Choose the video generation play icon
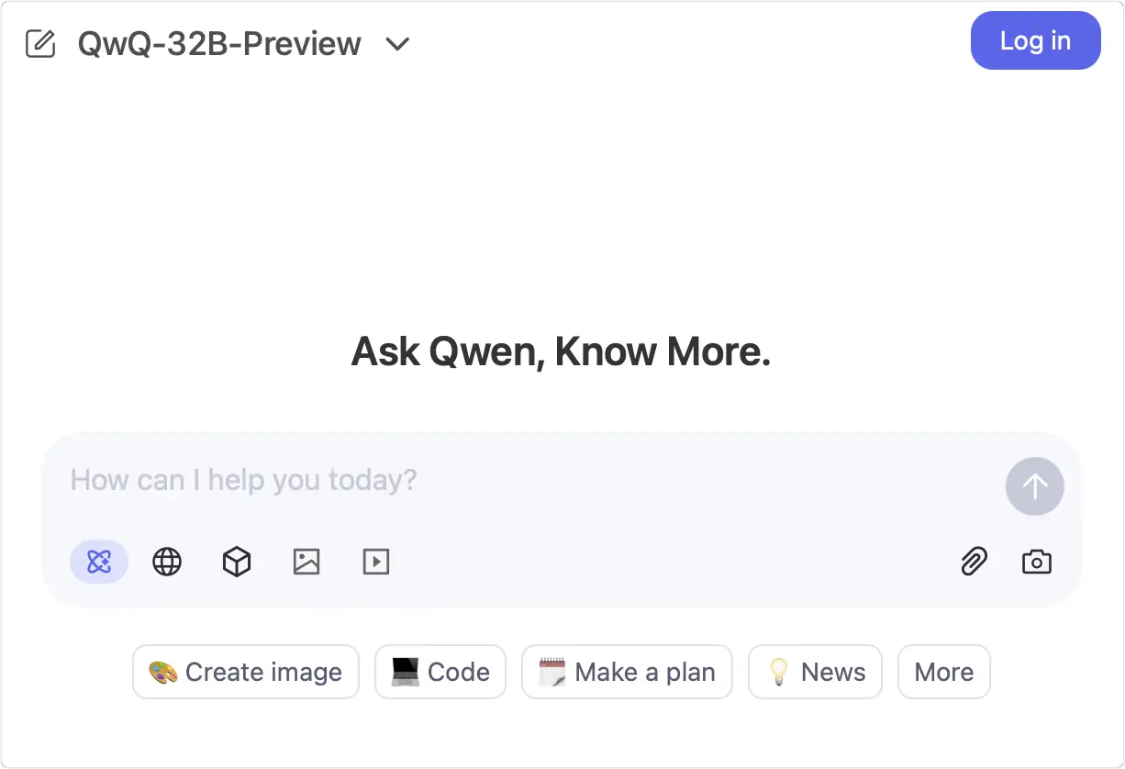Screen dimensions: 1125x769 [x=376, y=562]
